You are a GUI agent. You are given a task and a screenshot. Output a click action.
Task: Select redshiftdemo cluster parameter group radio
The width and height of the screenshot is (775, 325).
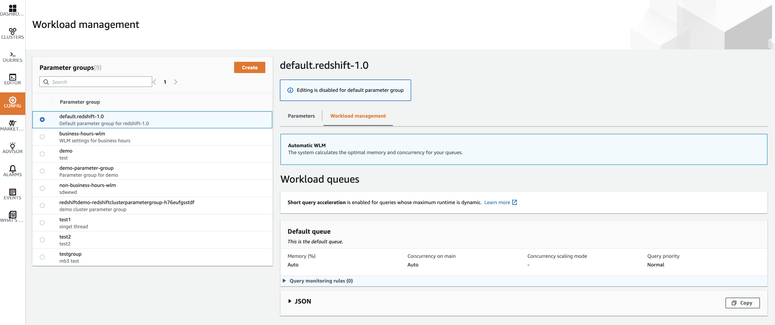click(43, 205)
